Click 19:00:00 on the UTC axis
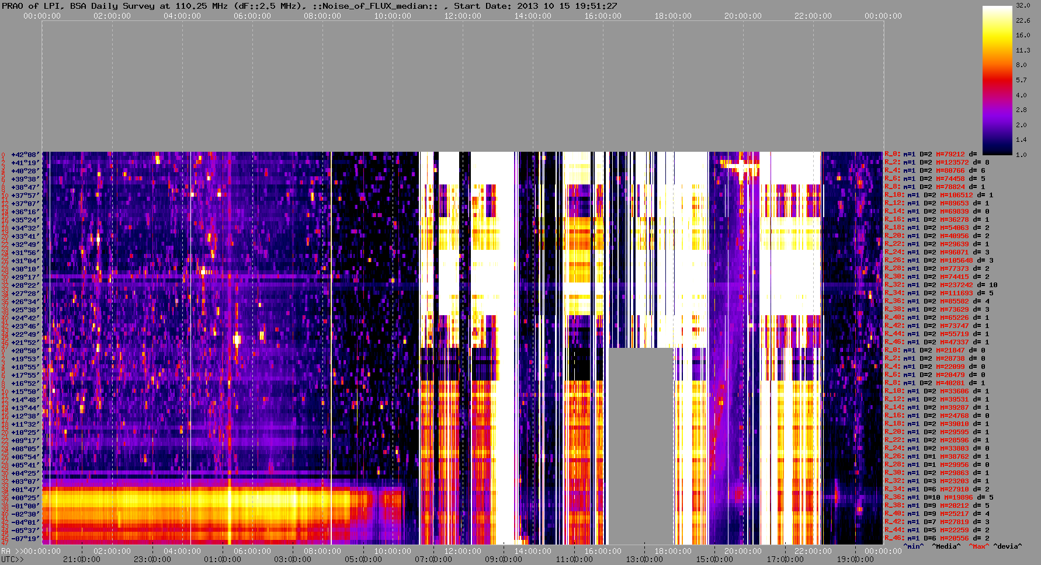Viewport: 1041px width, 565px height. pos(855,560)
